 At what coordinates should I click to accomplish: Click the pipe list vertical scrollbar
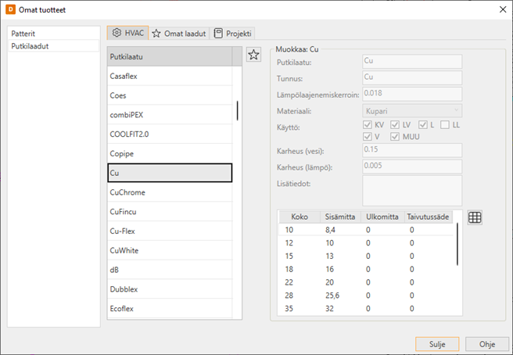pos(237,111)
